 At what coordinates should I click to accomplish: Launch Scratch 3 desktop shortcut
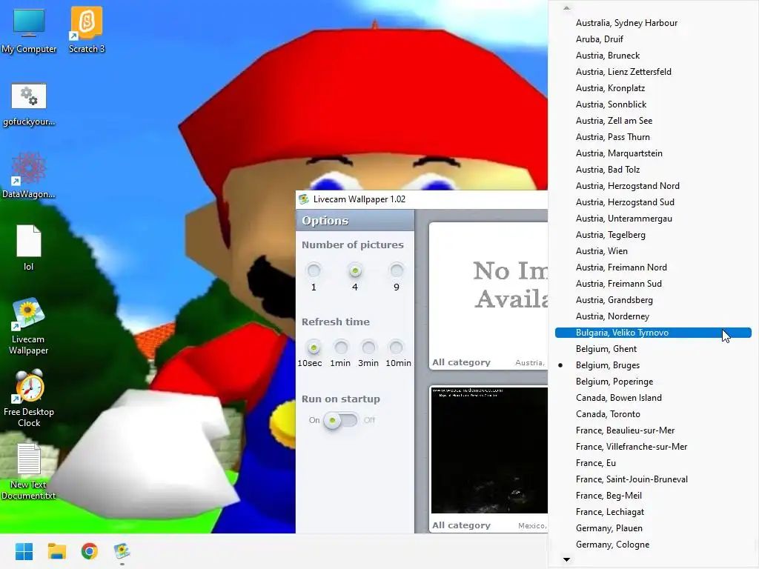point(87,30)
